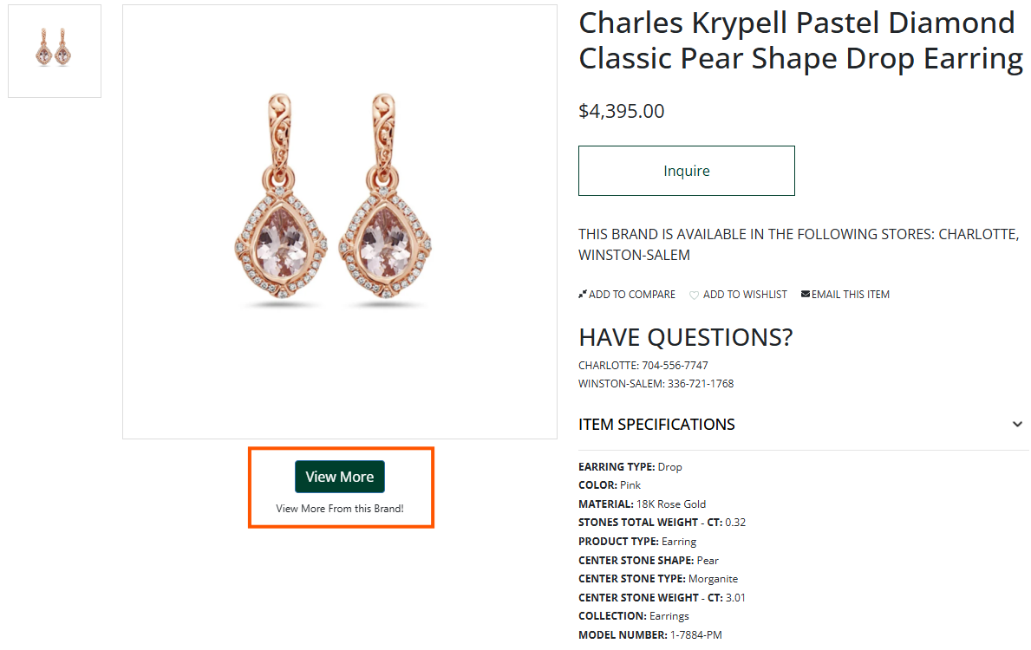
Task: Open the main earring product image
Action: pyautogui.click(x=340, y=222)
